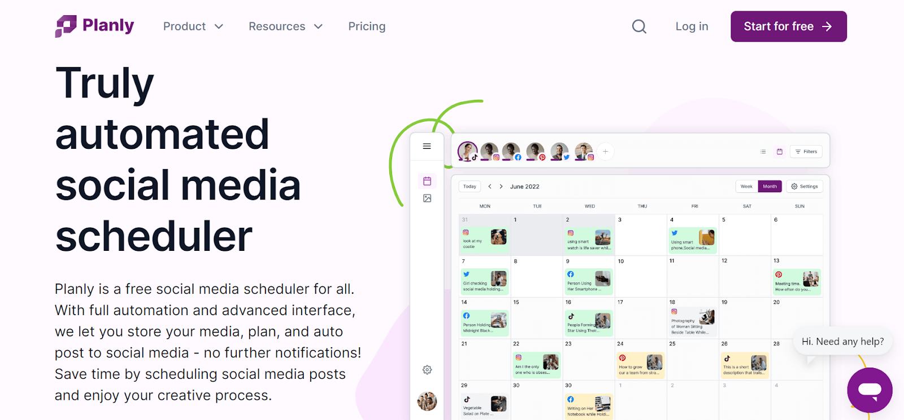Open the hamburger menu in the app sidebar
904x420 pixels.
click(427, 146)
